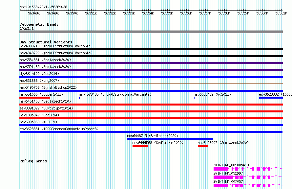
Task: Select the blue esv3623382 variant bar
Action: 271,98
